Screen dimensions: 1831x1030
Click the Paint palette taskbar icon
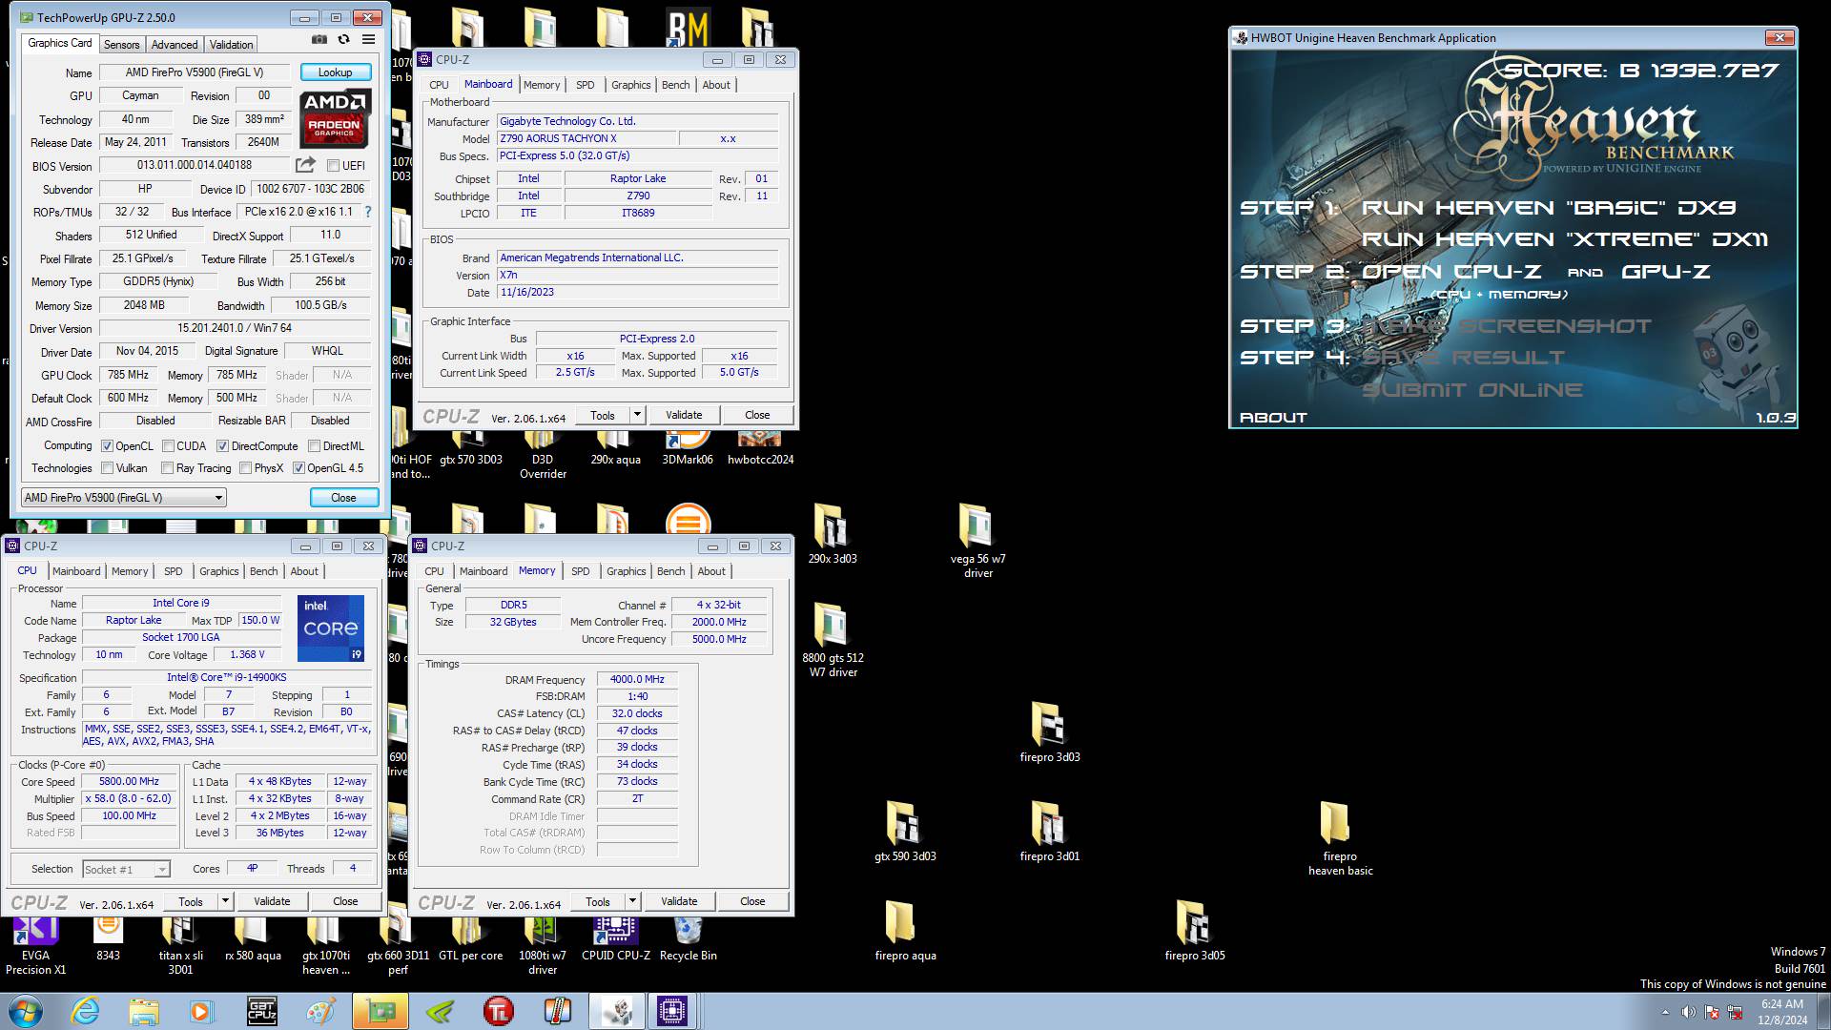320,1011
